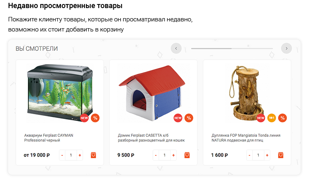Click the carousel progress slider bar
Image resolution: width=322 pixels, height=182 pixels.
coord(232,48)
